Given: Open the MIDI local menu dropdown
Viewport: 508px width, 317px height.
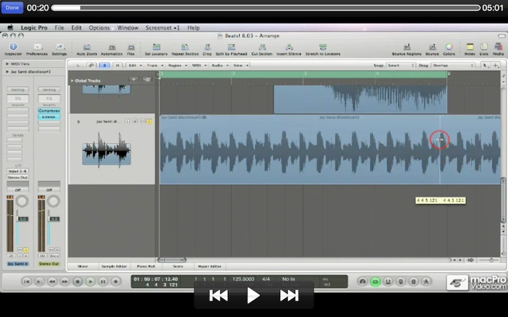Looking at the screenshot, I should point(199,65).
